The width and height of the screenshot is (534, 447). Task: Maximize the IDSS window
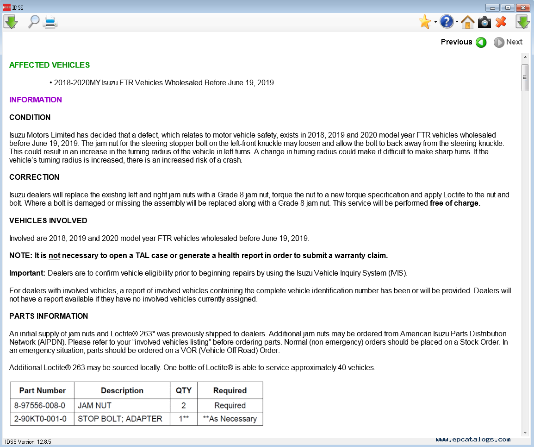(x=508, y=7)
